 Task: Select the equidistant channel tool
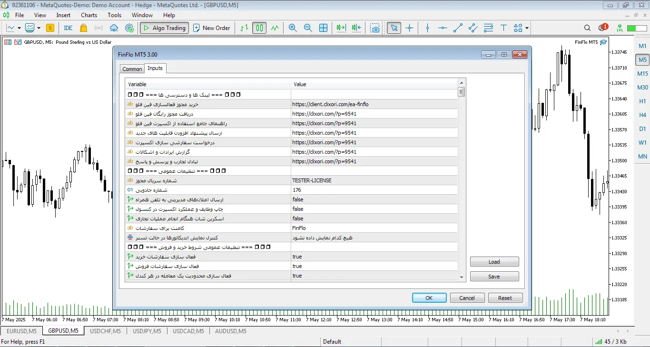[473, 28]
